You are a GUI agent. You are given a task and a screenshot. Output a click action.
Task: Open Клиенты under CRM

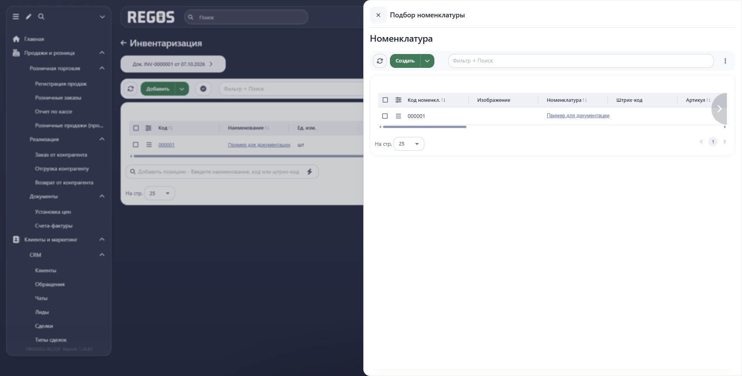point(46,270)
